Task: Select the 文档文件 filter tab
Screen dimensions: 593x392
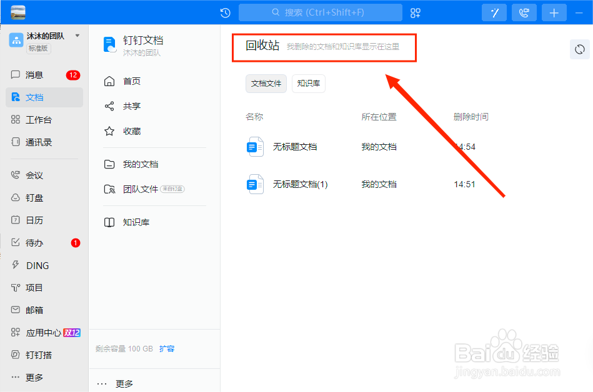Action: coord(266,83)
